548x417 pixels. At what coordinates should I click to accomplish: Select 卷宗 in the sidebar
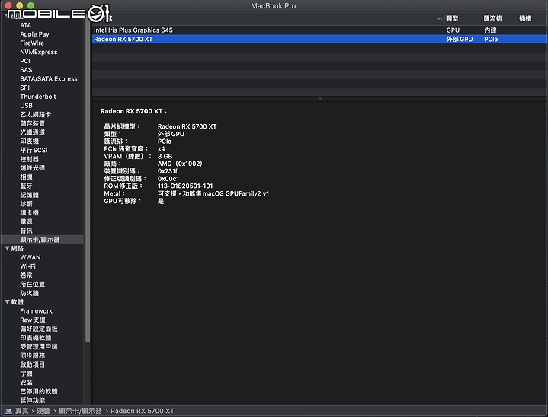point(26,275)
